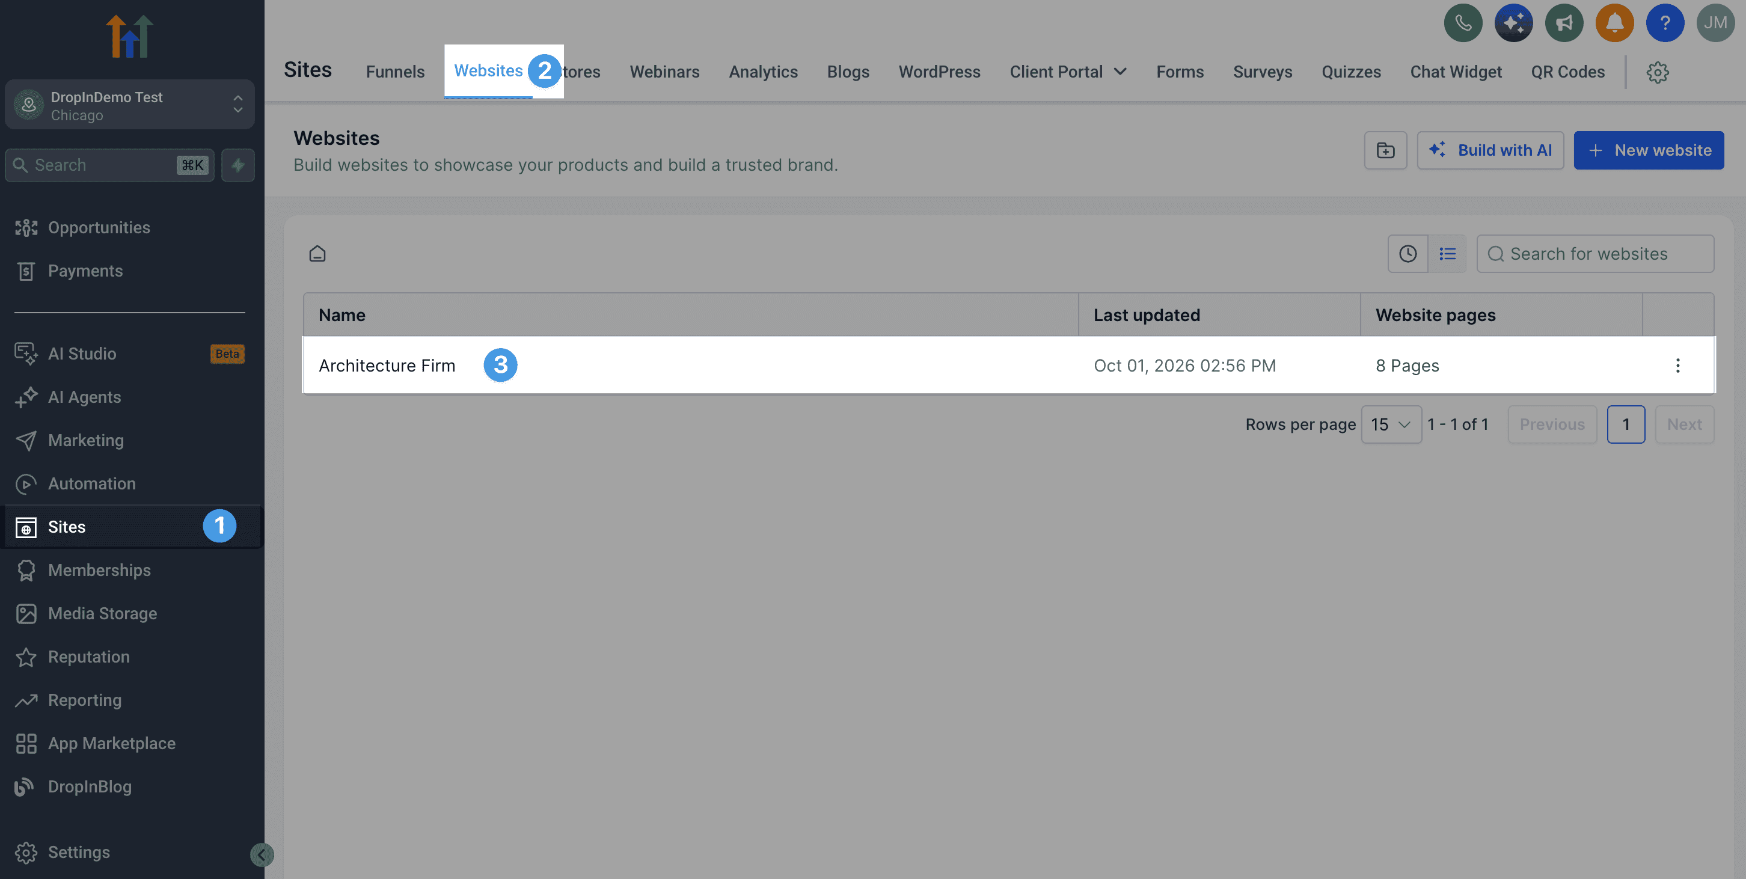Open the AI sparkle assistant icon

point(1513,23)
